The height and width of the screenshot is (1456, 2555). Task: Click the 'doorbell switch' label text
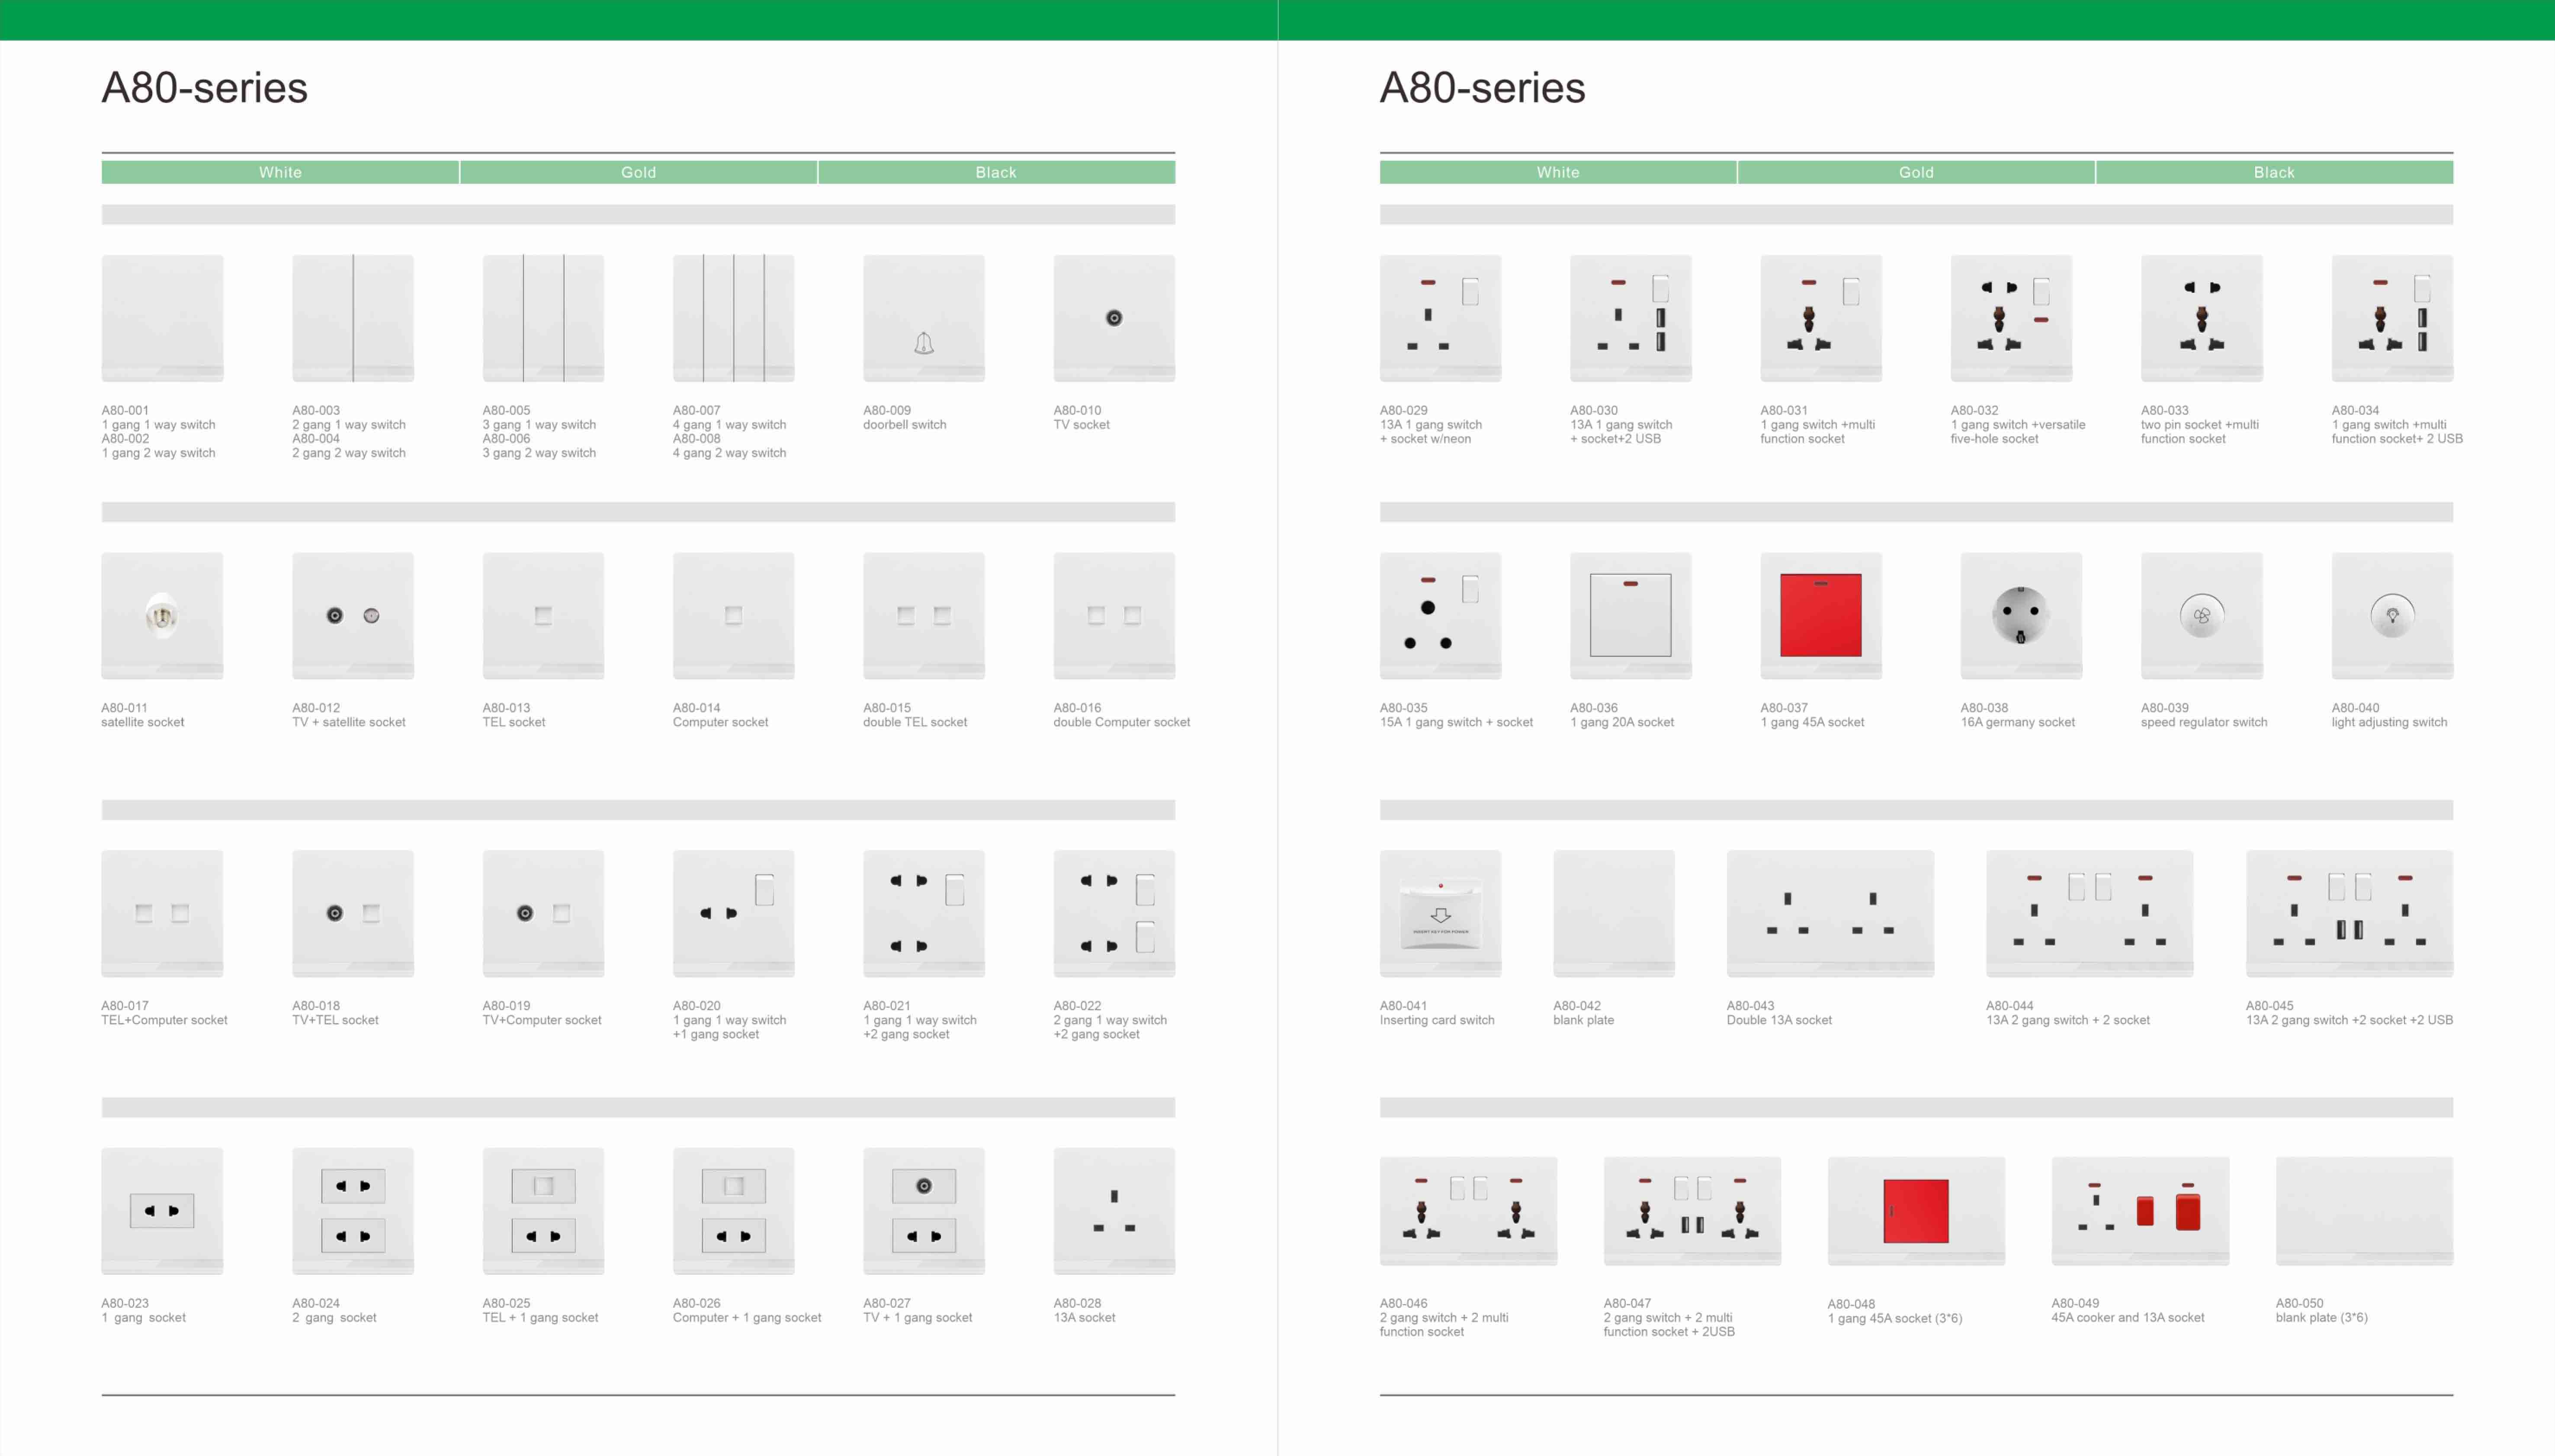click(x=904, y=425)
